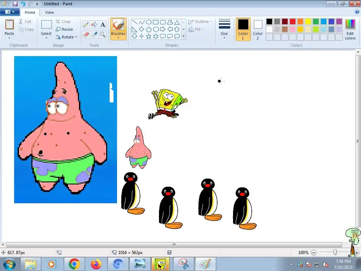The width and height of the screenshot is (361, 271).
Task: Select the Eraser tool
Action: (x=86, y=35)
